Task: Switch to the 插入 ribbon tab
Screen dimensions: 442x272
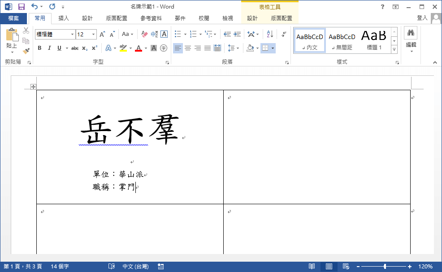Action: [63, 18]
